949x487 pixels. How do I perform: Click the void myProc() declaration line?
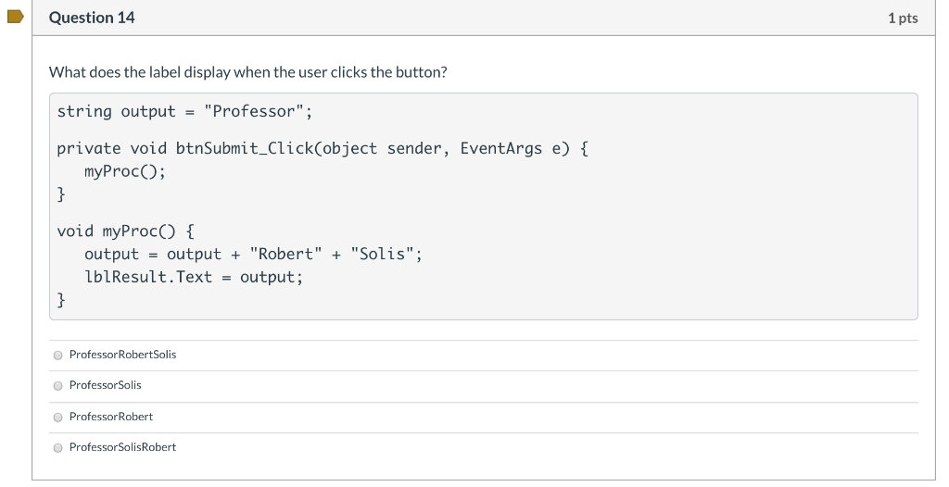[126, 231]
